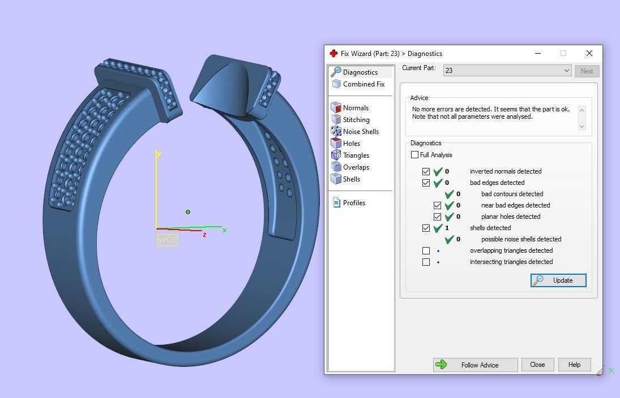Enable overlapping triangles detected checkbox
Screen dimensions: 620x398
coord(426,250)
